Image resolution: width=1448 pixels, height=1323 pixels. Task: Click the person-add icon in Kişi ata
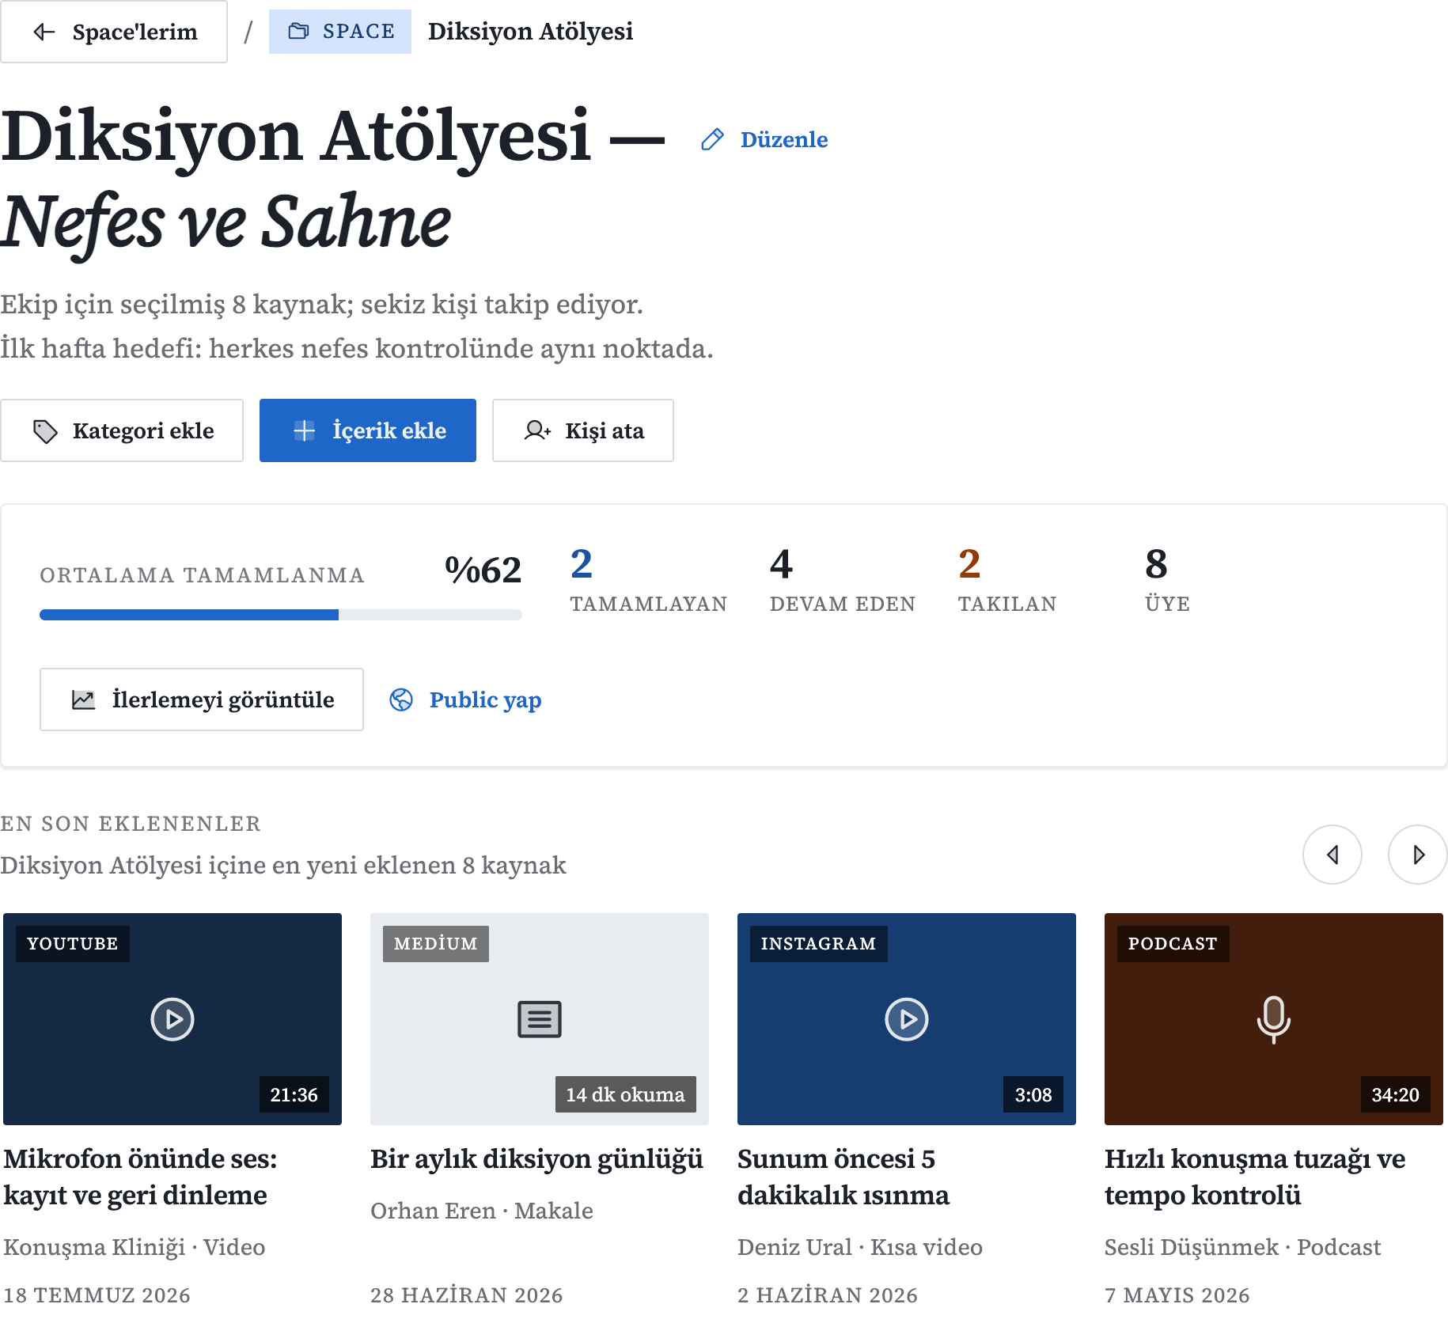coord(537,430)
